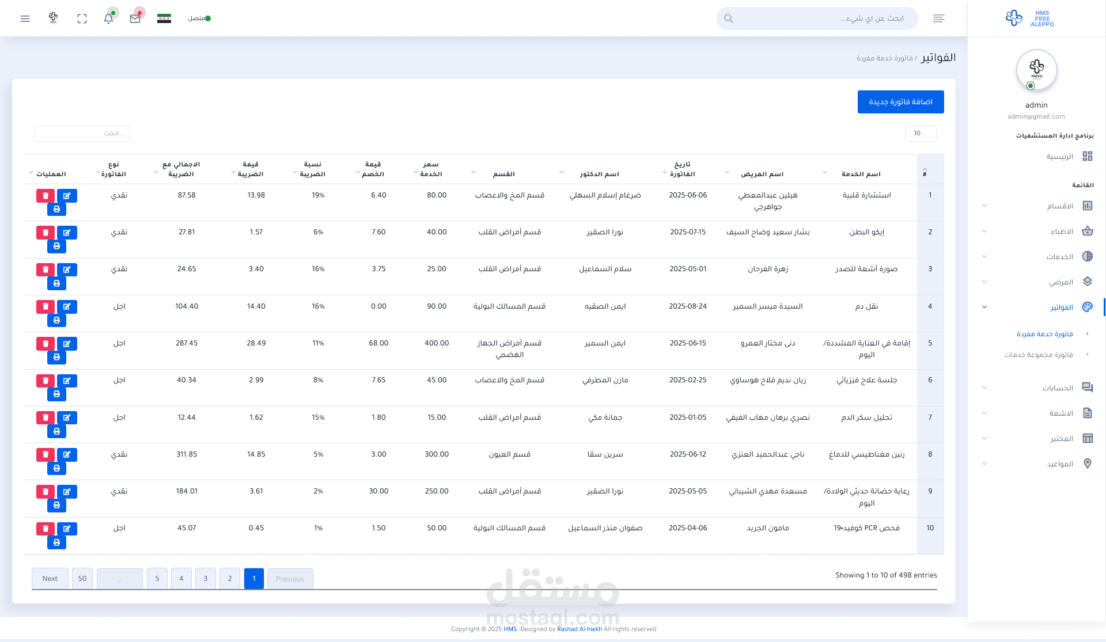Go to page 3 in pagination
The width and height of the screenshot is (1106, 642).
click(x=206, y=579)
